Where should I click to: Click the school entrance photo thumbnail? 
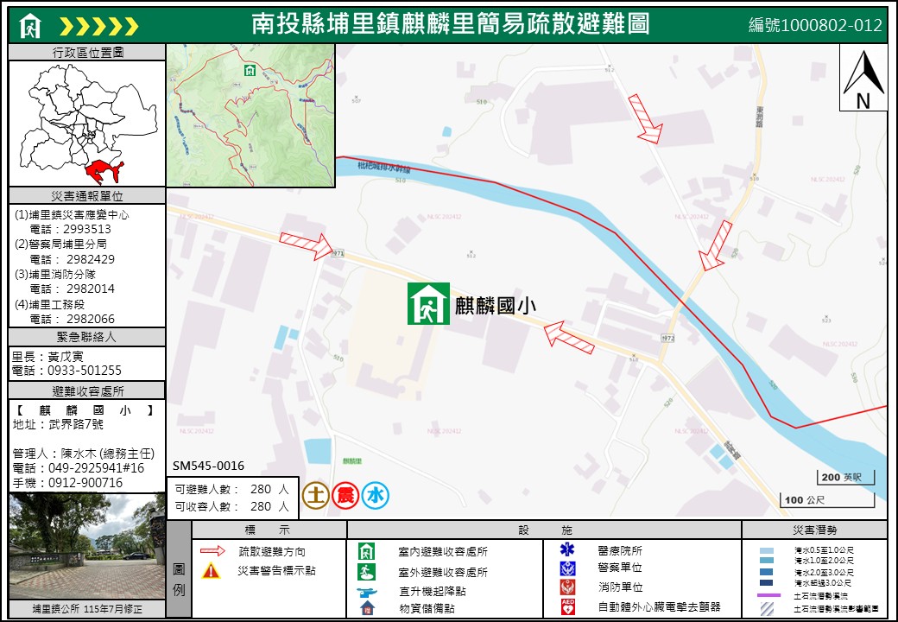click(x=87, y=547)
